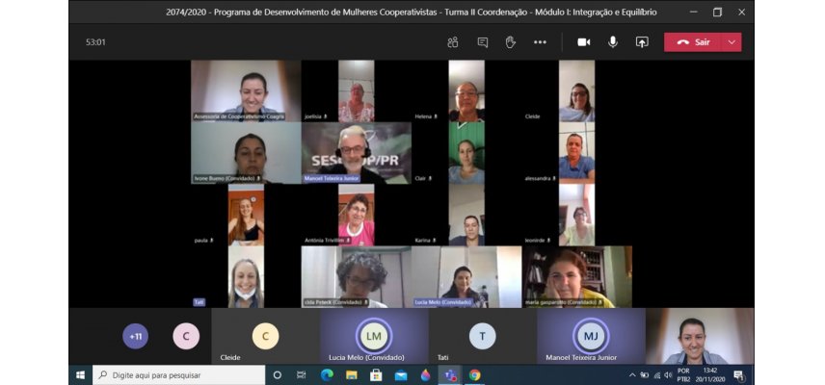Click the self-view video preview thumbnail
This screenshot has width=825, height=385.
pos(700,336)
